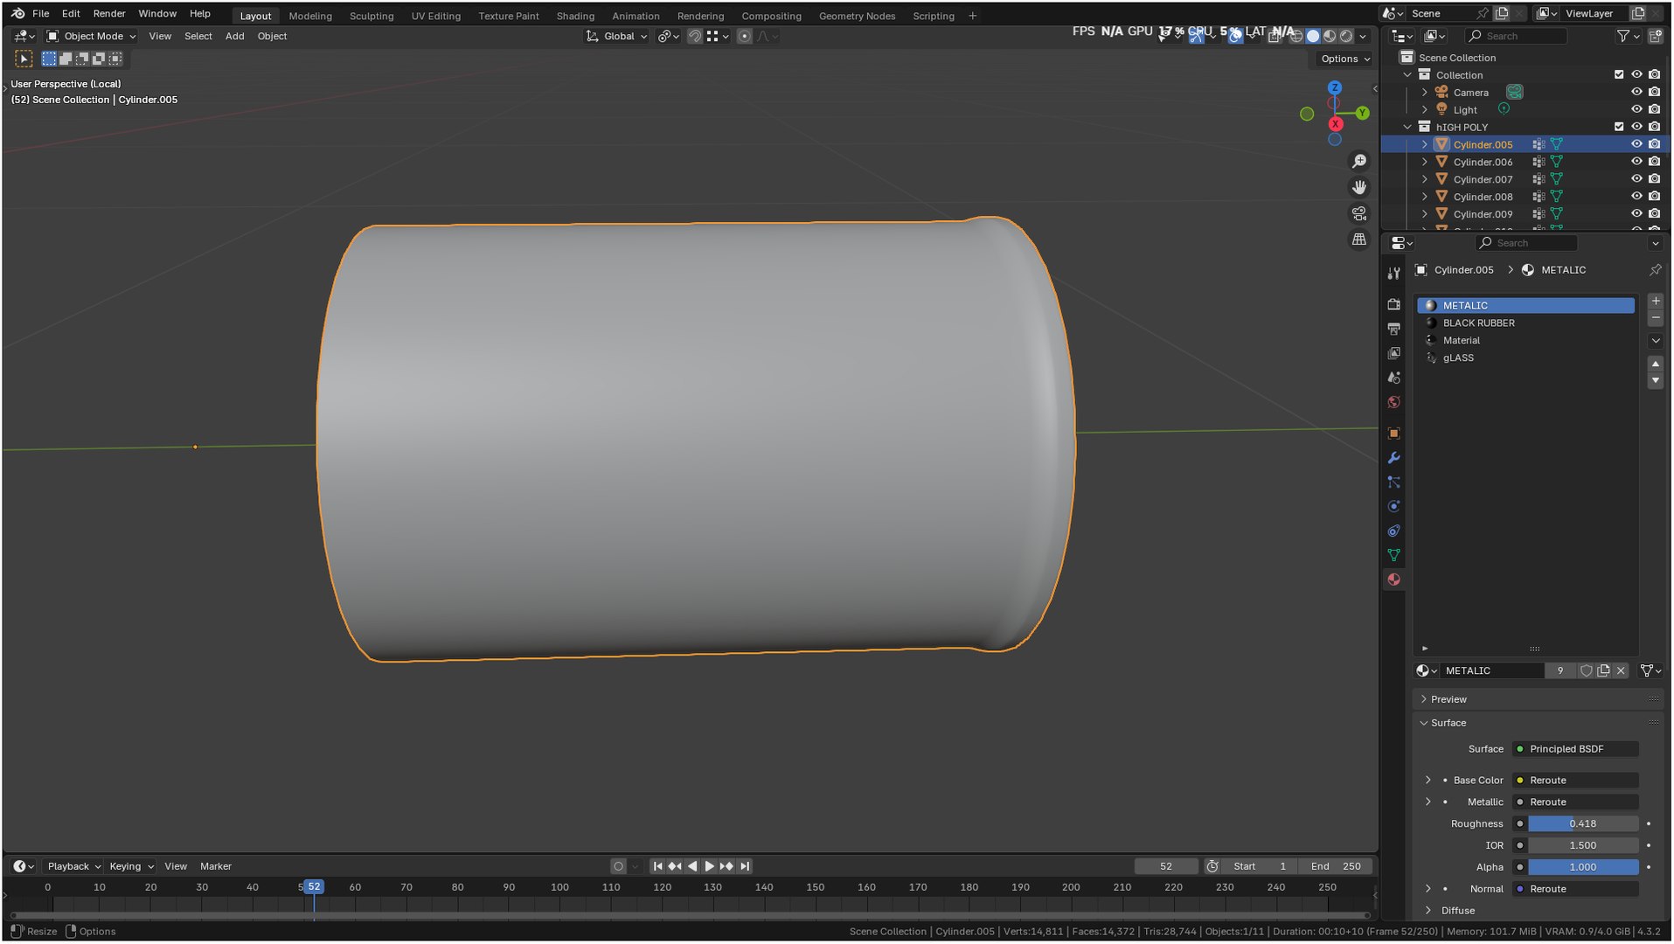
Task: Open viewport Options dropdown
Action: [1344, 59]
